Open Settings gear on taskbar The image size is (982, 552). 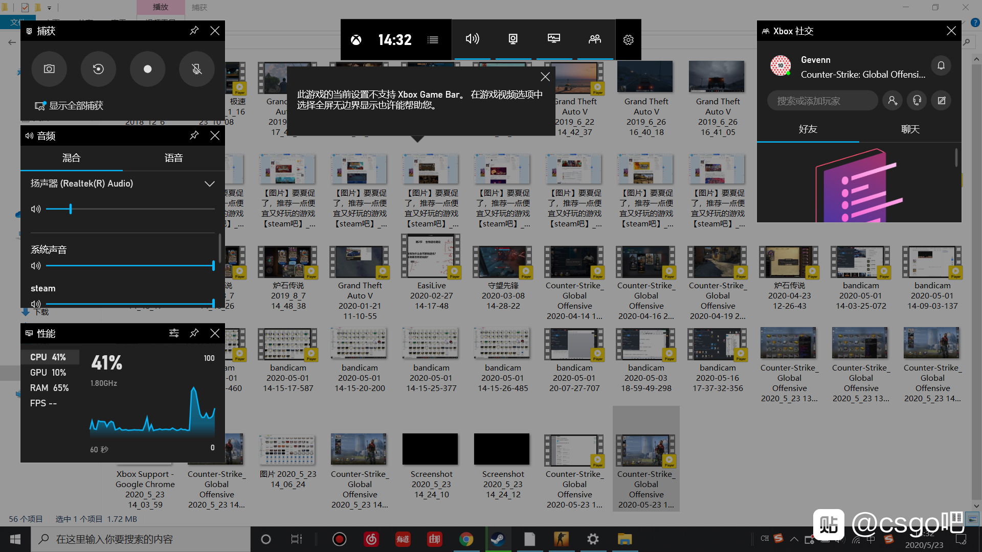(593, 539)
